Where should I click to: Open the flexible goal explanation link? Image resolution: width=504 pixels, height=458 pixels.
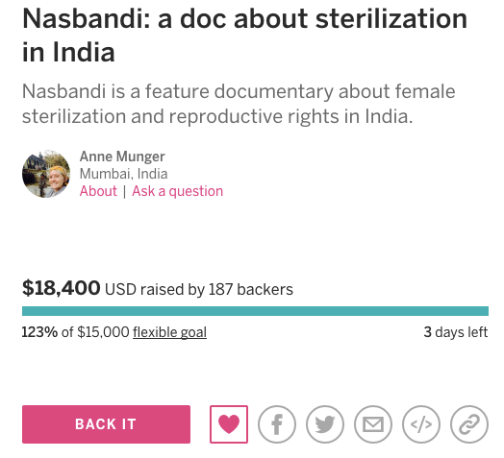pyautogui.click(x=169, y=332)
